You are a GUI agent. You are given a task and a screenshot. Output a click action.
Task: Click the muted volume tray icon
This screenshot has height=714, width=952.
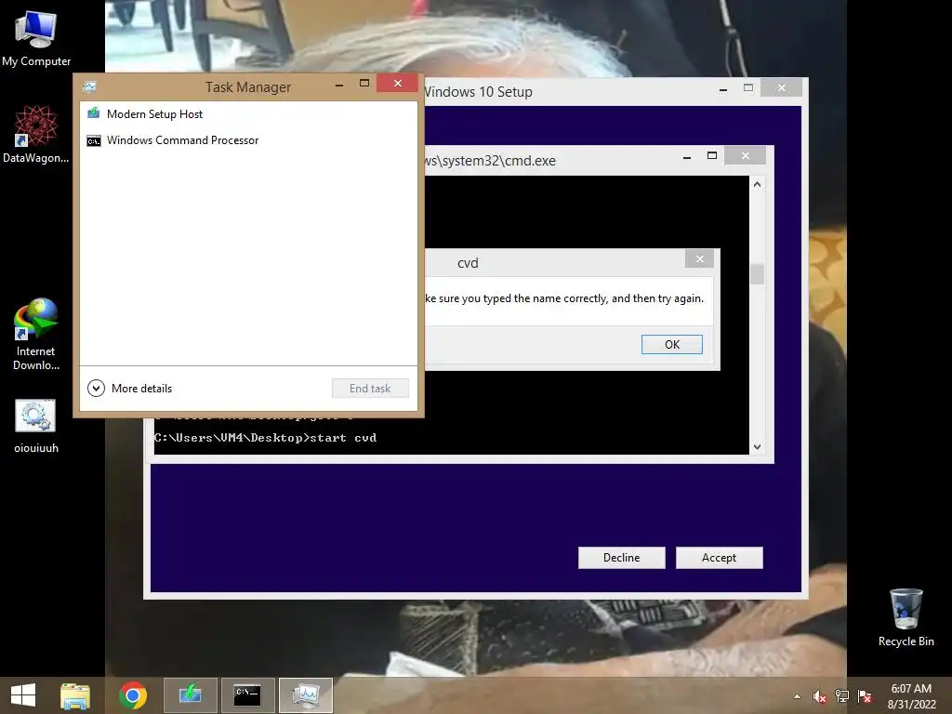[819, 696]
